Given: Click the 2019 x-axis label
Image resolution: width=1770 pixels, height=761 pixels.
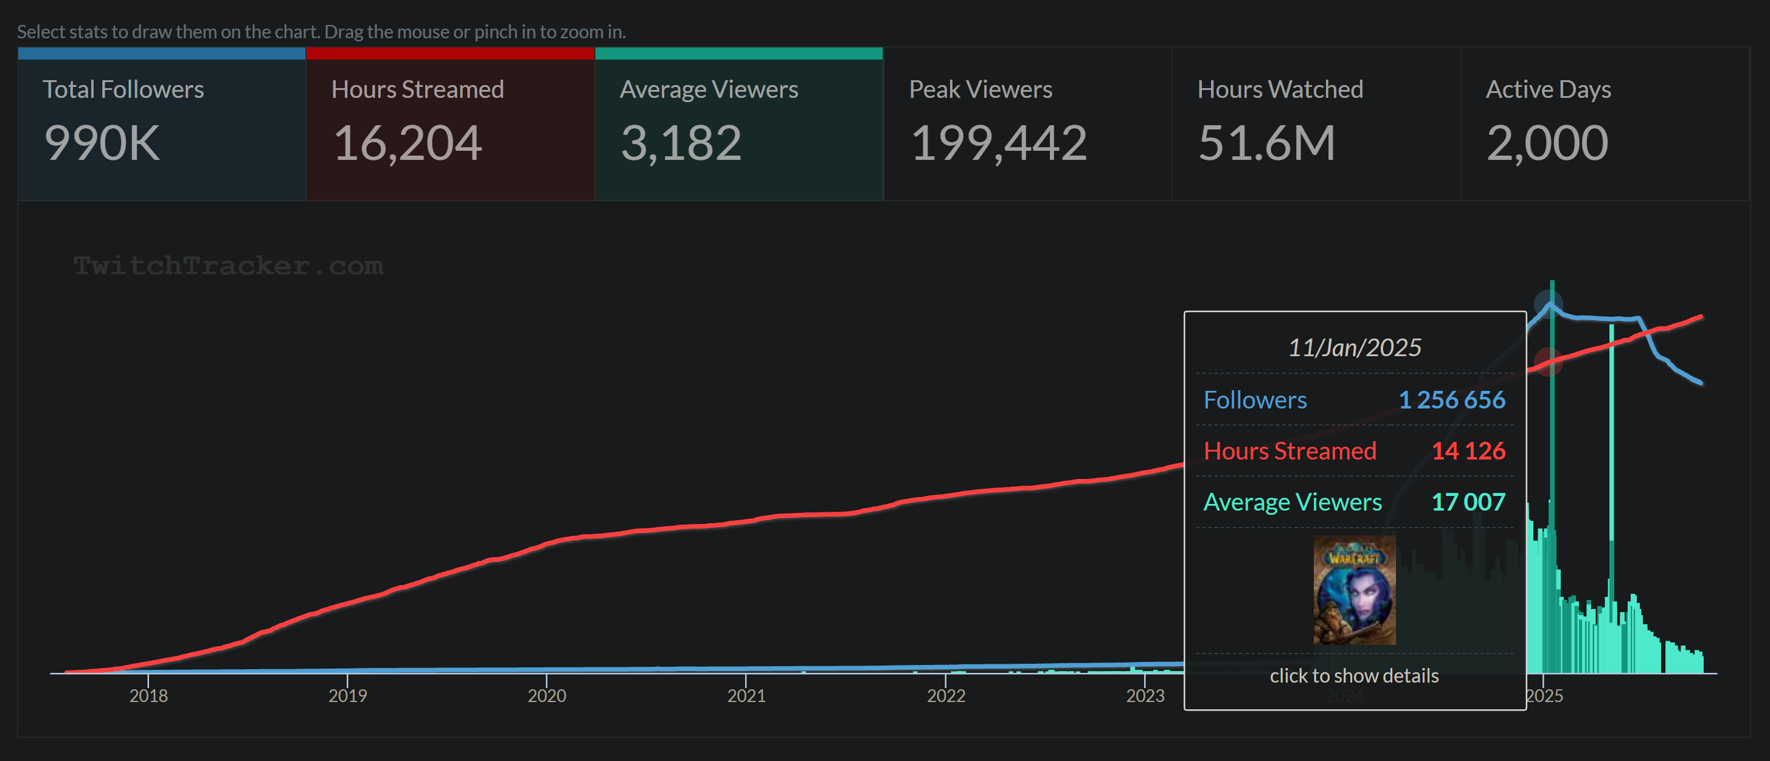Looking at the screenshot, I should pos(348,695).
